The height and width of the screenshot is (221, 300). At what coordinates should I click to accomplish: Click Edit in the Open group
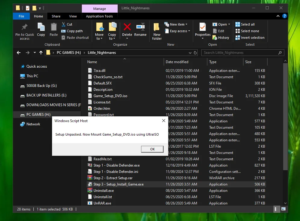218,31
